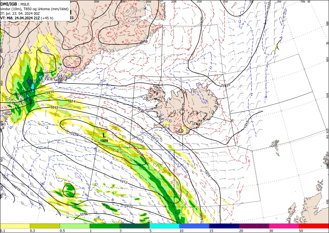Click the "20W" longitude label at top
Image resolution: width=329 pixels, height=233 pixels.
tap(174, 1)
